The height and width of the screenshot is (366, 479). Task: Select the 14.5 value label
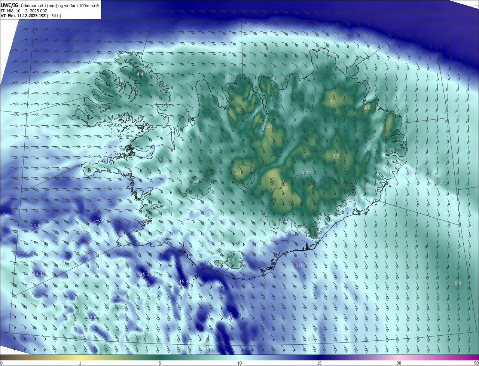[35, 226]
